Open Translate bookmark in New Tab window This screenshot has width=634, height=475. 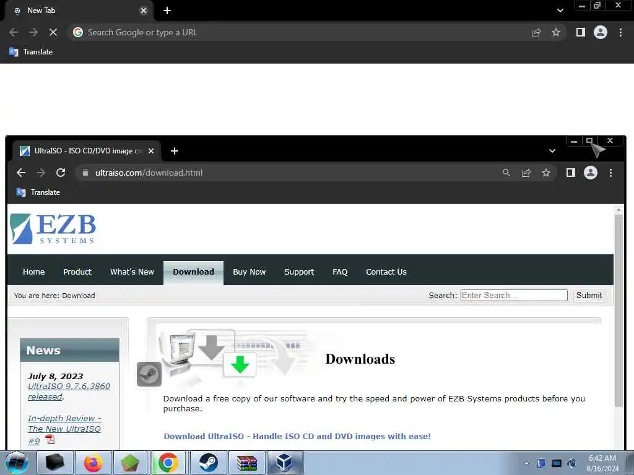31,52
